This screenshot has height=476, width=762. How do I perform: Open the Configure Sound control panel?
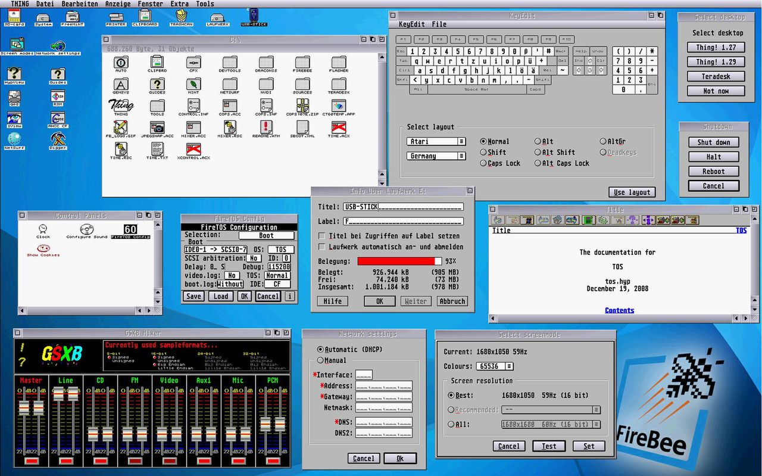(87, 229)
